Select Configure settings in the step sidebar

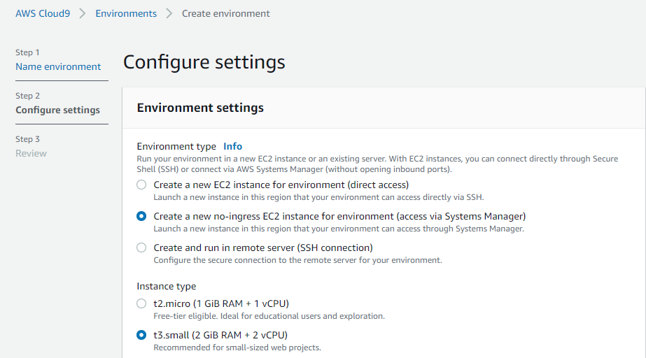pyautogui.click(x=57, y=110)
